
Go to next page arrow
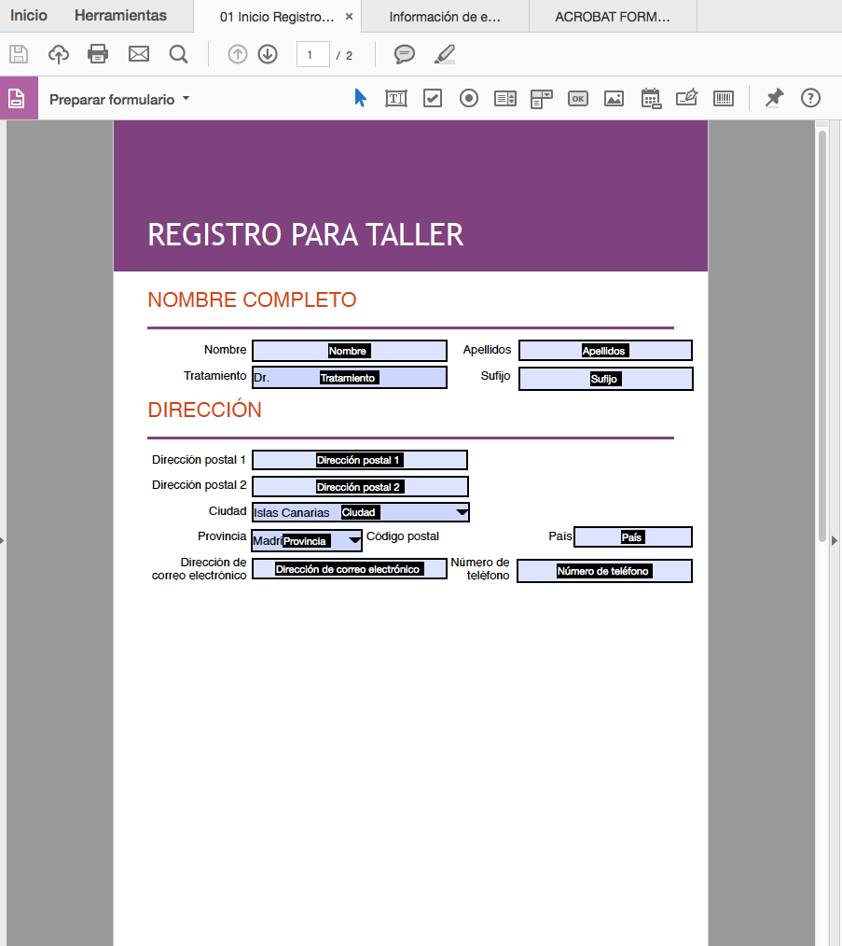268,54
